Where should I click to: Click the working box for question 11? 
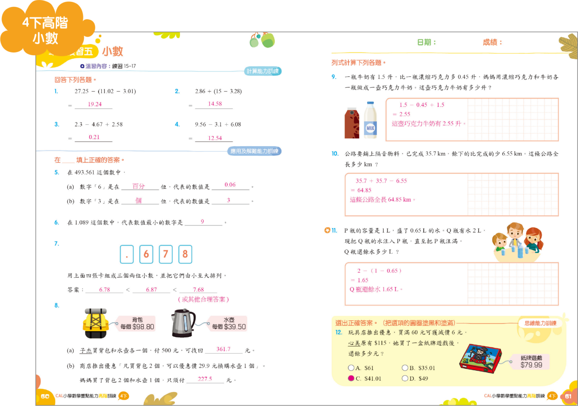pyautogui.click(x=452, y=284)
